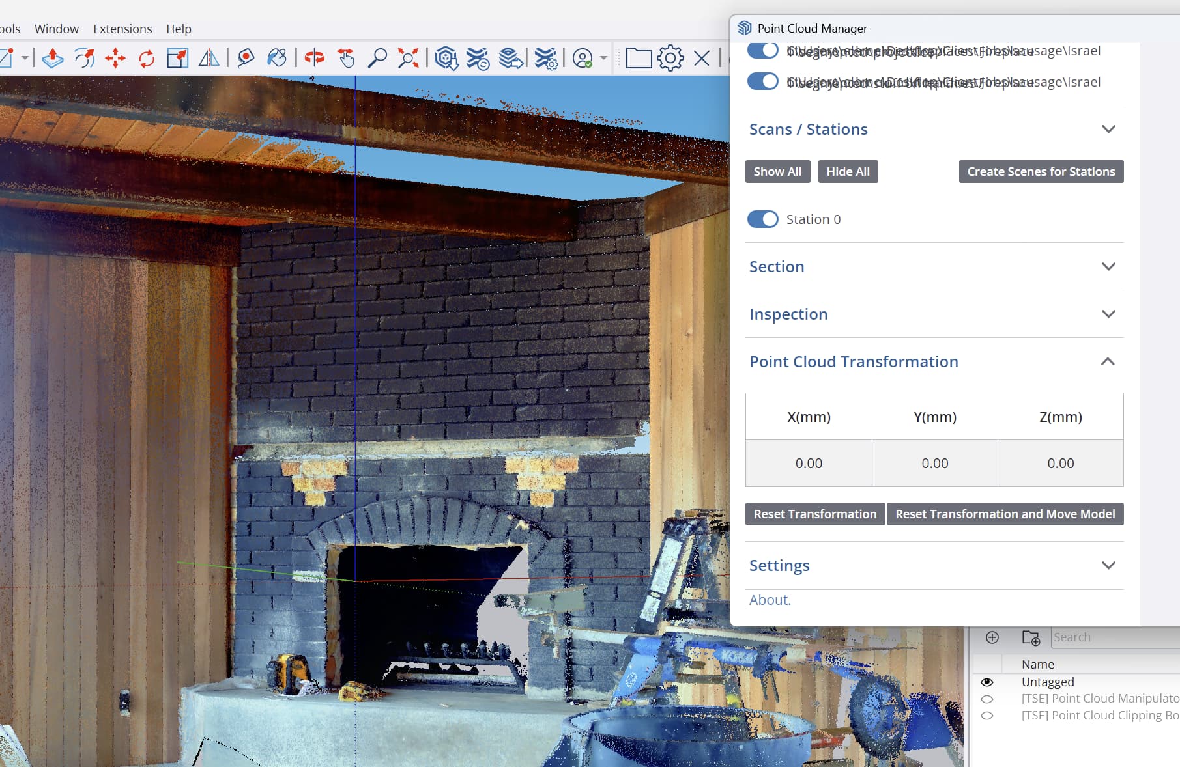This screenshot has width=1180, height=767.
Task: Collapse the Scans / Stations section
Action: (1108, 129)
